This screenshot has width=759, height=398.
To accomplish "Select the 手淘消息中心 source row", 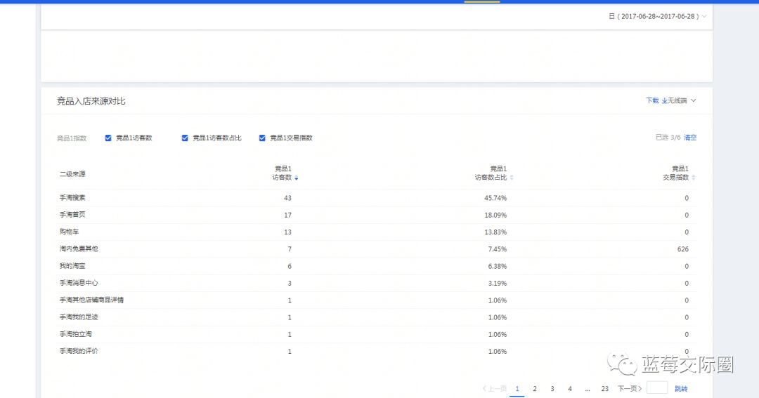I will (x=377, y=283).
